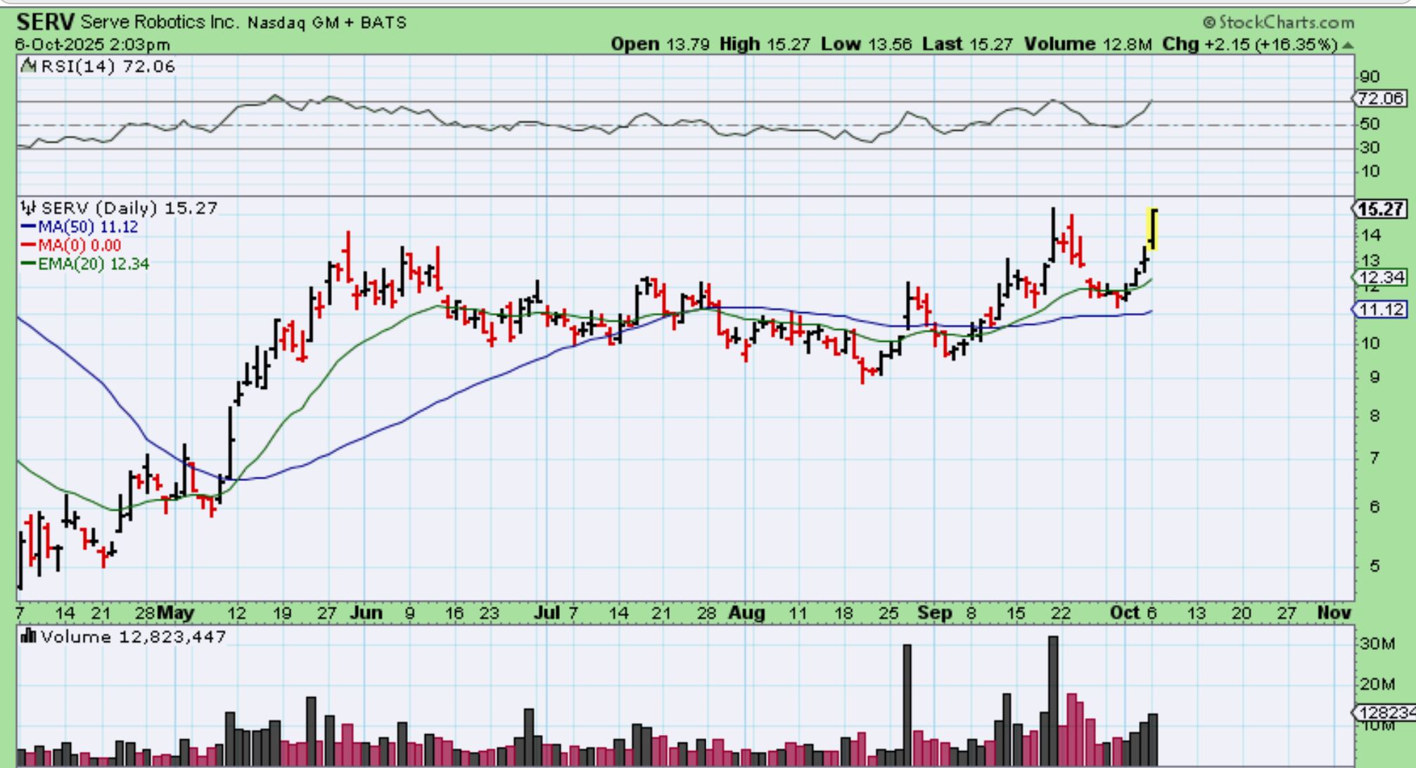Click the SERV Daily price bars icon

tap(29, 208)
